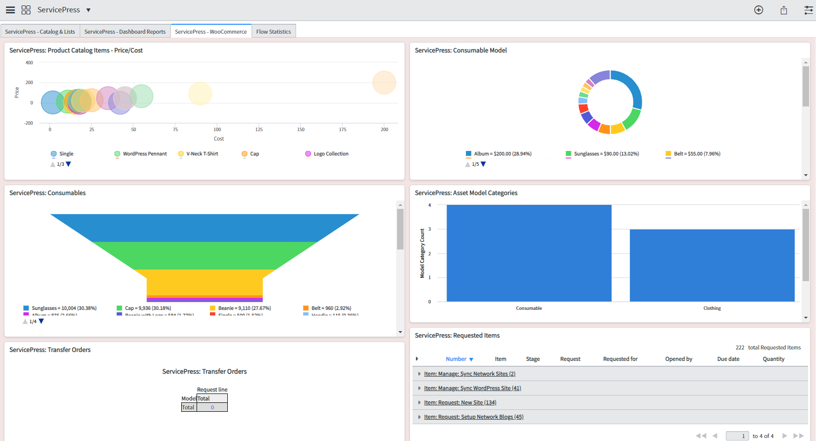Screen dimensions: 816x441
Task: Click the share dashboard icon
Action: tap(784, 10)
